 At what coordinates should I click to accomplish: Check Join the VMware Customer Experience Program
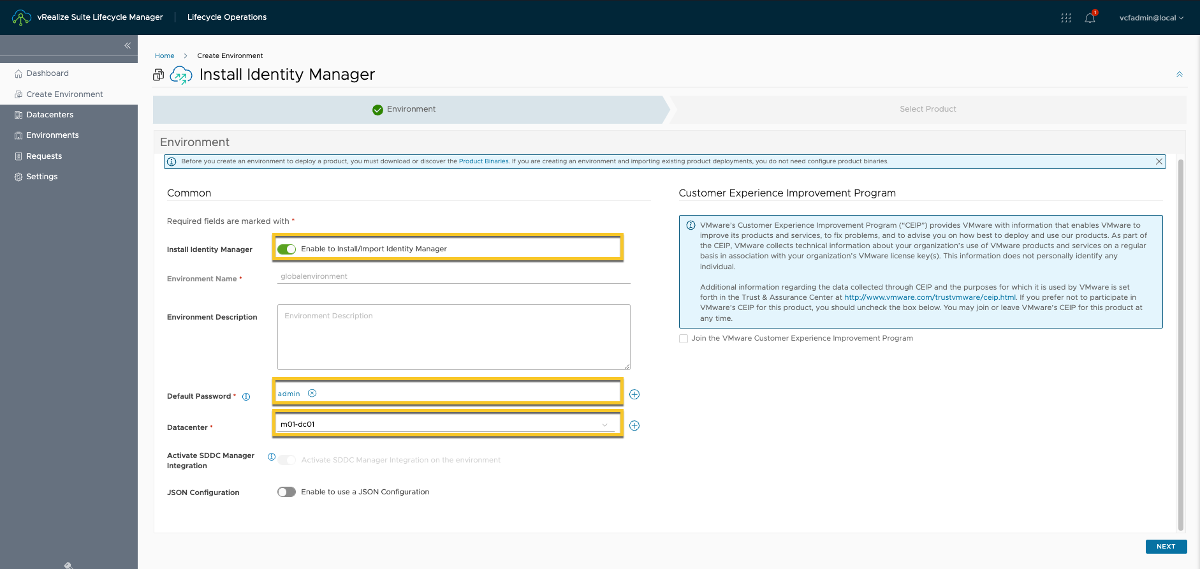(684, 339)
